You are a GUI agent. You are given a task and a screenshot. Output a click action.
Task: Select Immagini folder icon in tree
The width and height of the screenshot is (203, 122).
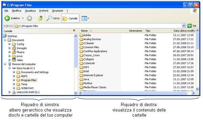[14, 48]
